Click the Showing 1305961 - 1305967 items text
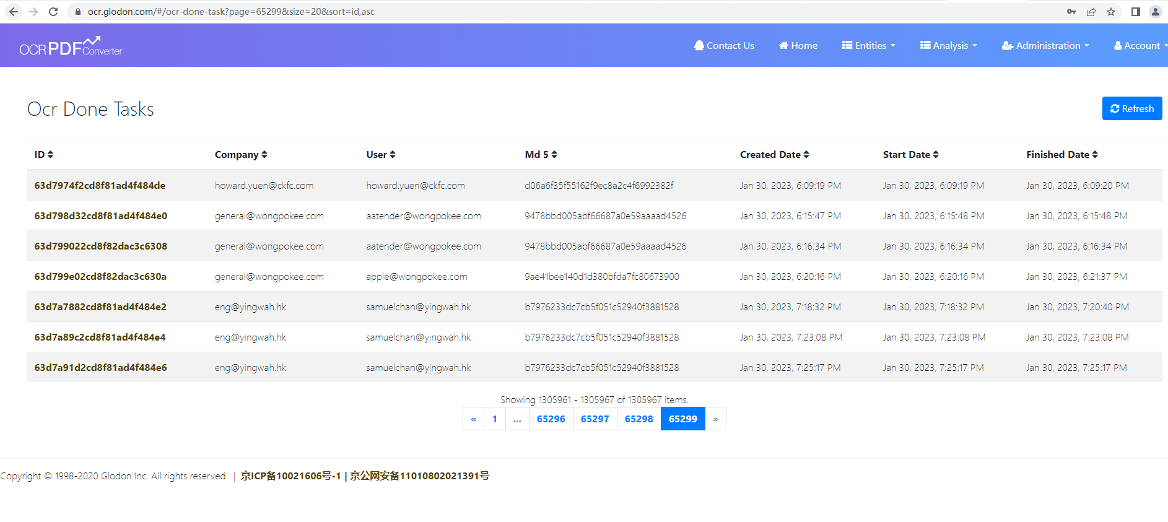The width and height of the screenshot is (1168, 522). (595, 399)
